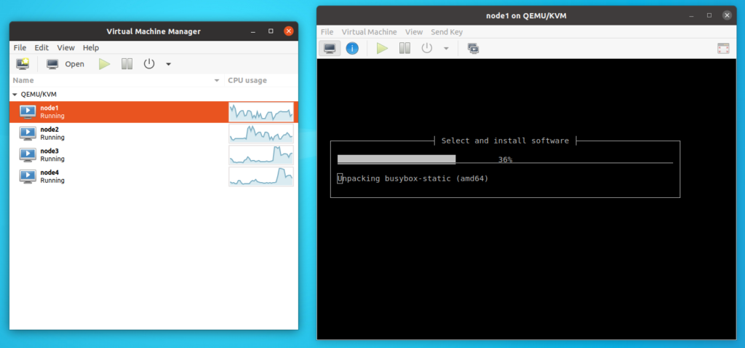Click the pause icon in node1 window
The height and width of the screenshot is (348, 745).
point(405,49)
